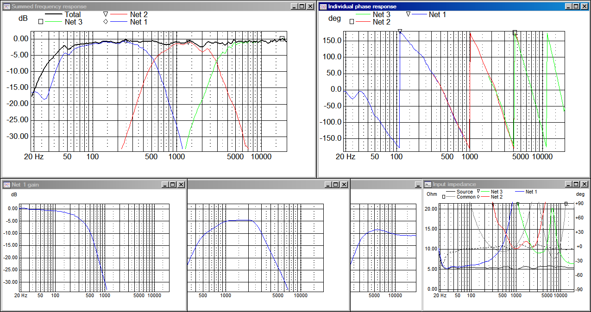
Task: Select Net 2 legend label in Summed frequency response
Action: pos(139,15)
